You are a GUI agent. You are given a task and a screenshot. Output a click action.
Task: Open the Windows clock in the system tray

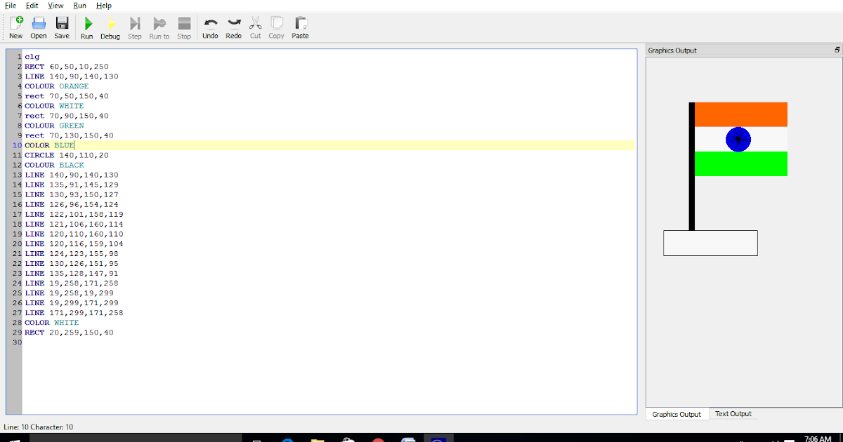click(817, 436)
